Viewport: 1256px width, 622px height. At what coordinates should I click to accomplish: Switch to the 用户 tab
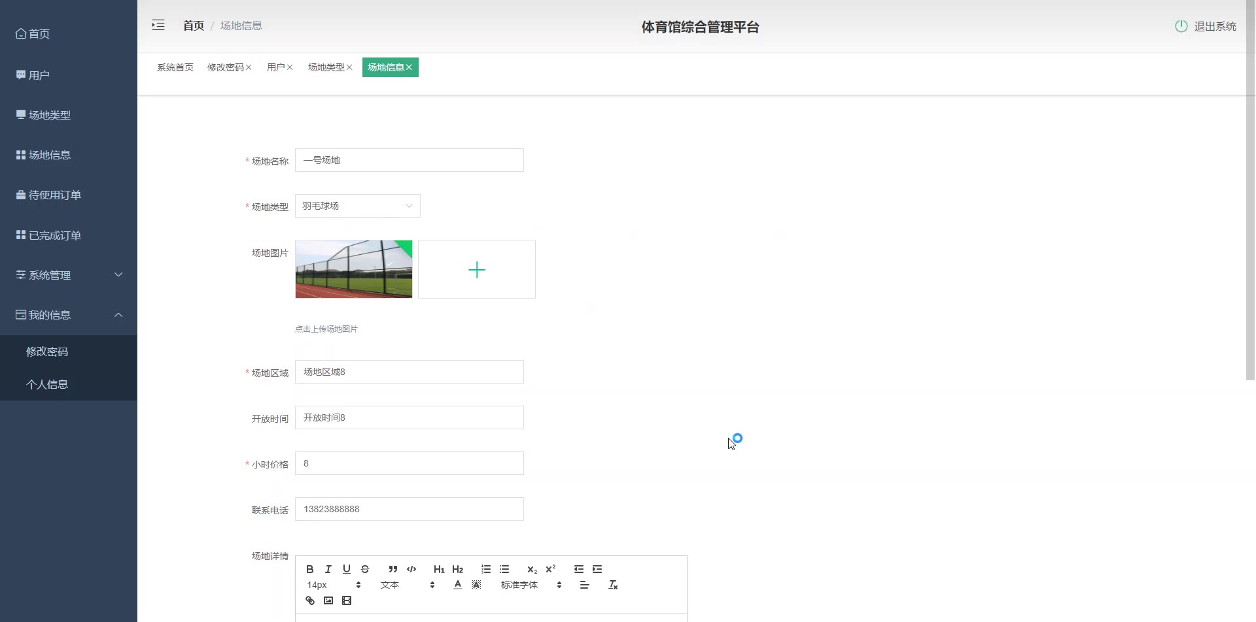tap(275, 67)
